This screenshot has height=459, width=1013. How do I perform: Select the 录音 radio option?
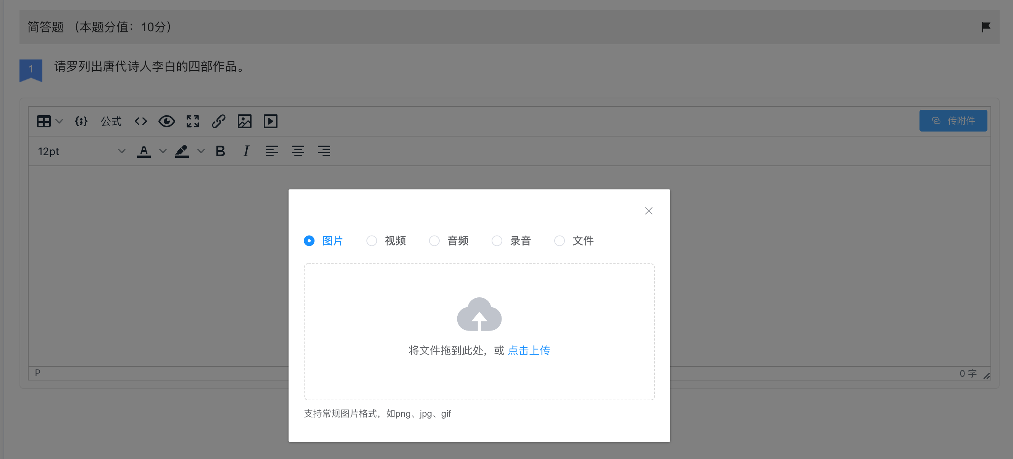[511, 241]
